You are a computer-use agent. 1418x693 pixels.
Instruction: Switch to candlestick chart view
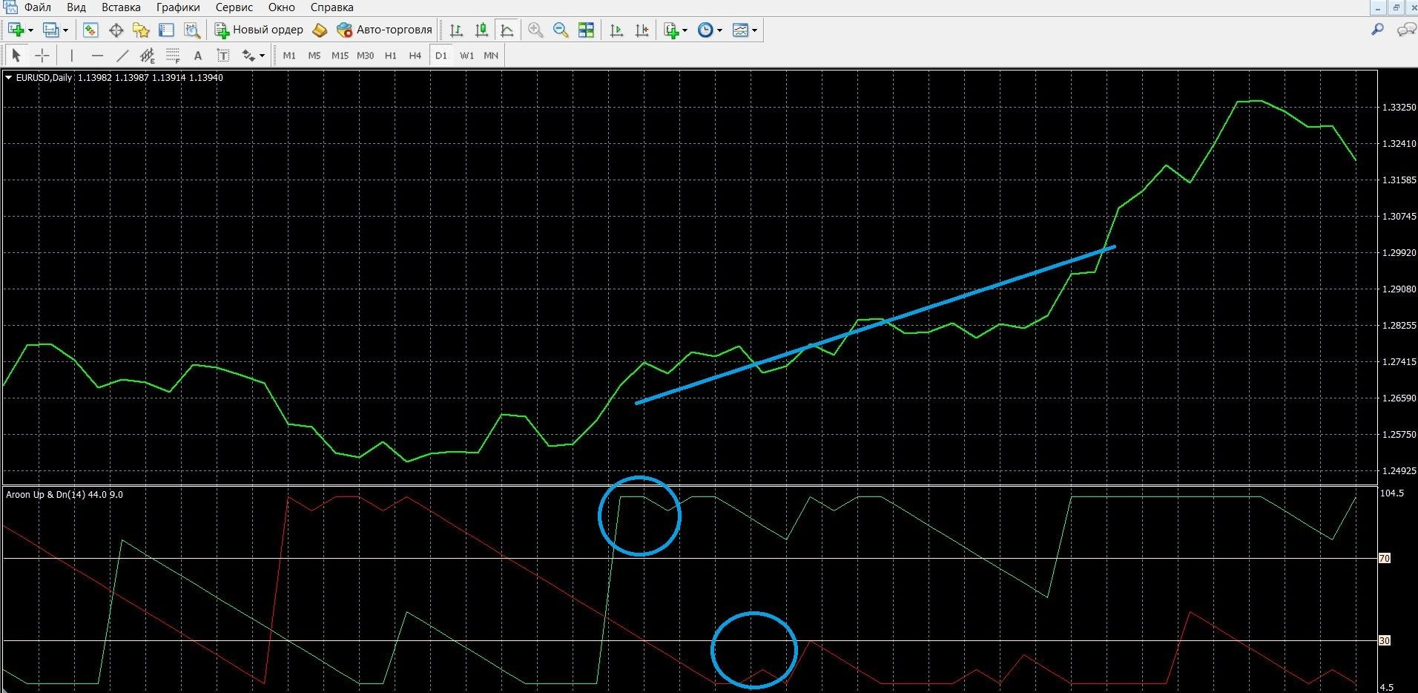click(x=482, y=30)
